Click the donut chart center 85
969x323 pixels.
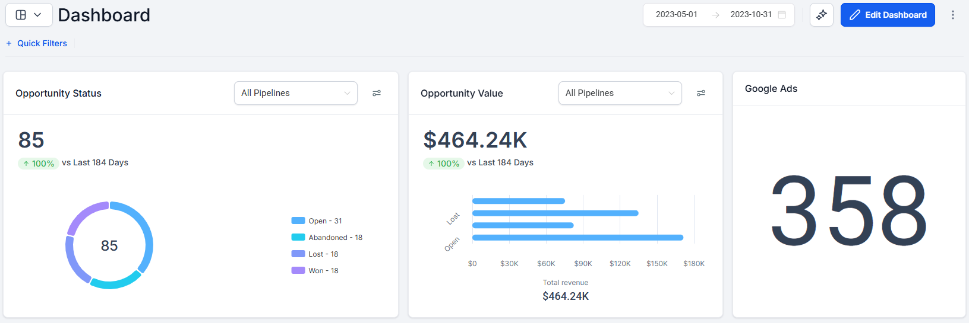(109, 245)
